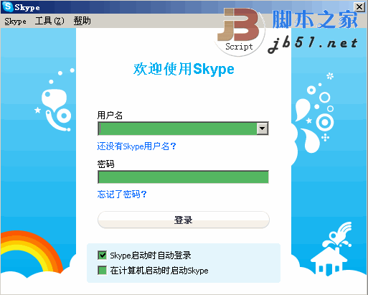Enable 在计算机启动时启动Skype checkbox
368x295 pixels.
pyautogui.click(x=103, y=271)
